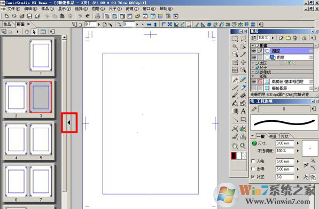Select the Gradient tool

tap(235, 111)
